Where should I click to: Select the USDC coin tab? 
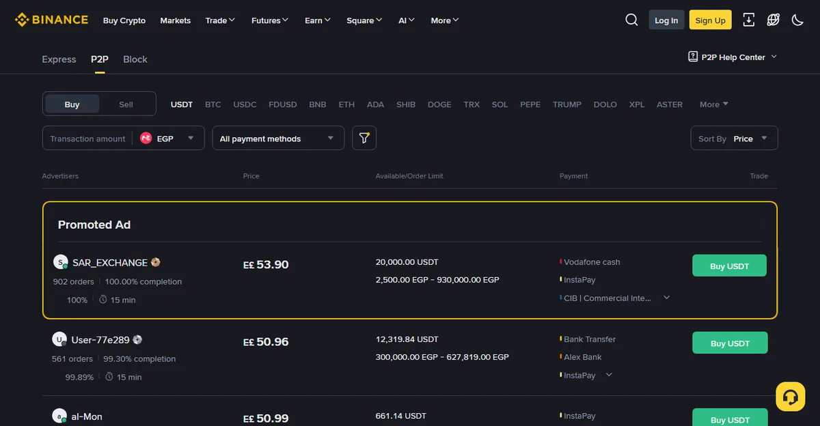(x=245, y=104)
